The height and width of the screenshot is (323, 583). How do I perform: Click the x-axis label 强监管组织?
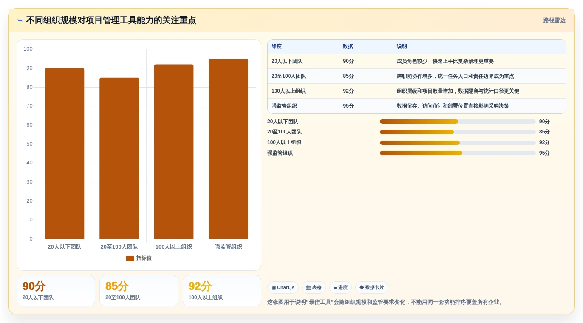228,247
